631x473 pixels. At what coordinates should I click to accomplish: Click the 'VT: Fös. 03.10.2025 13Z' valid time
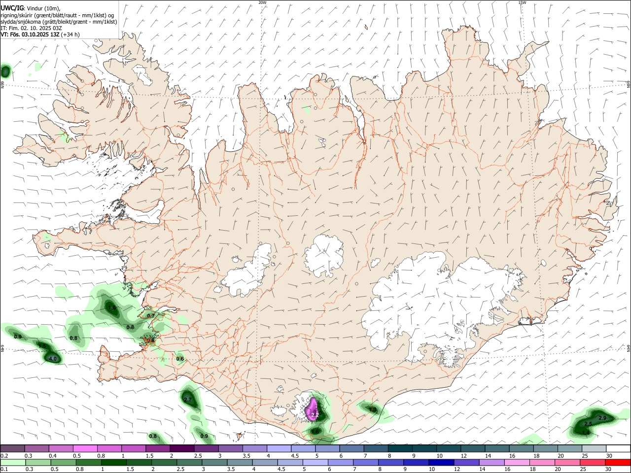click(x=30, y=34)
